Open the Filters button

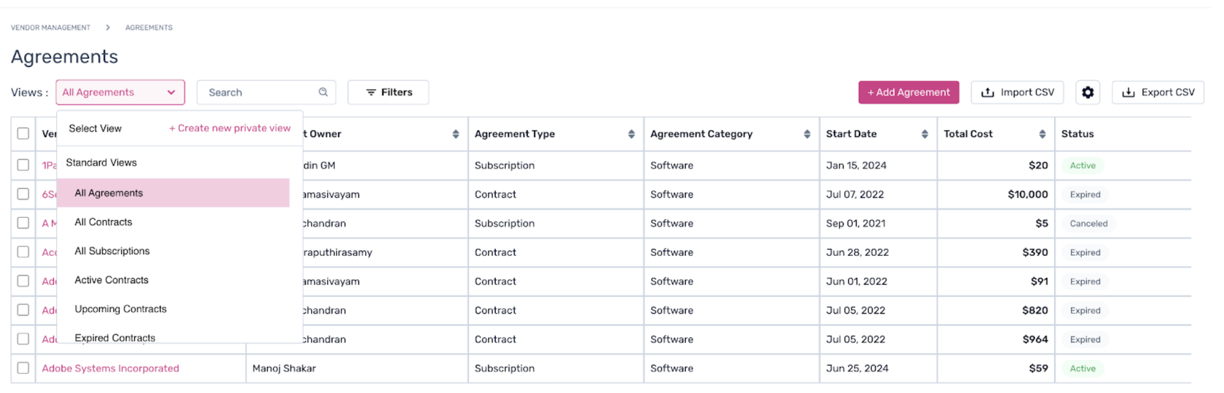pos(388,92)
